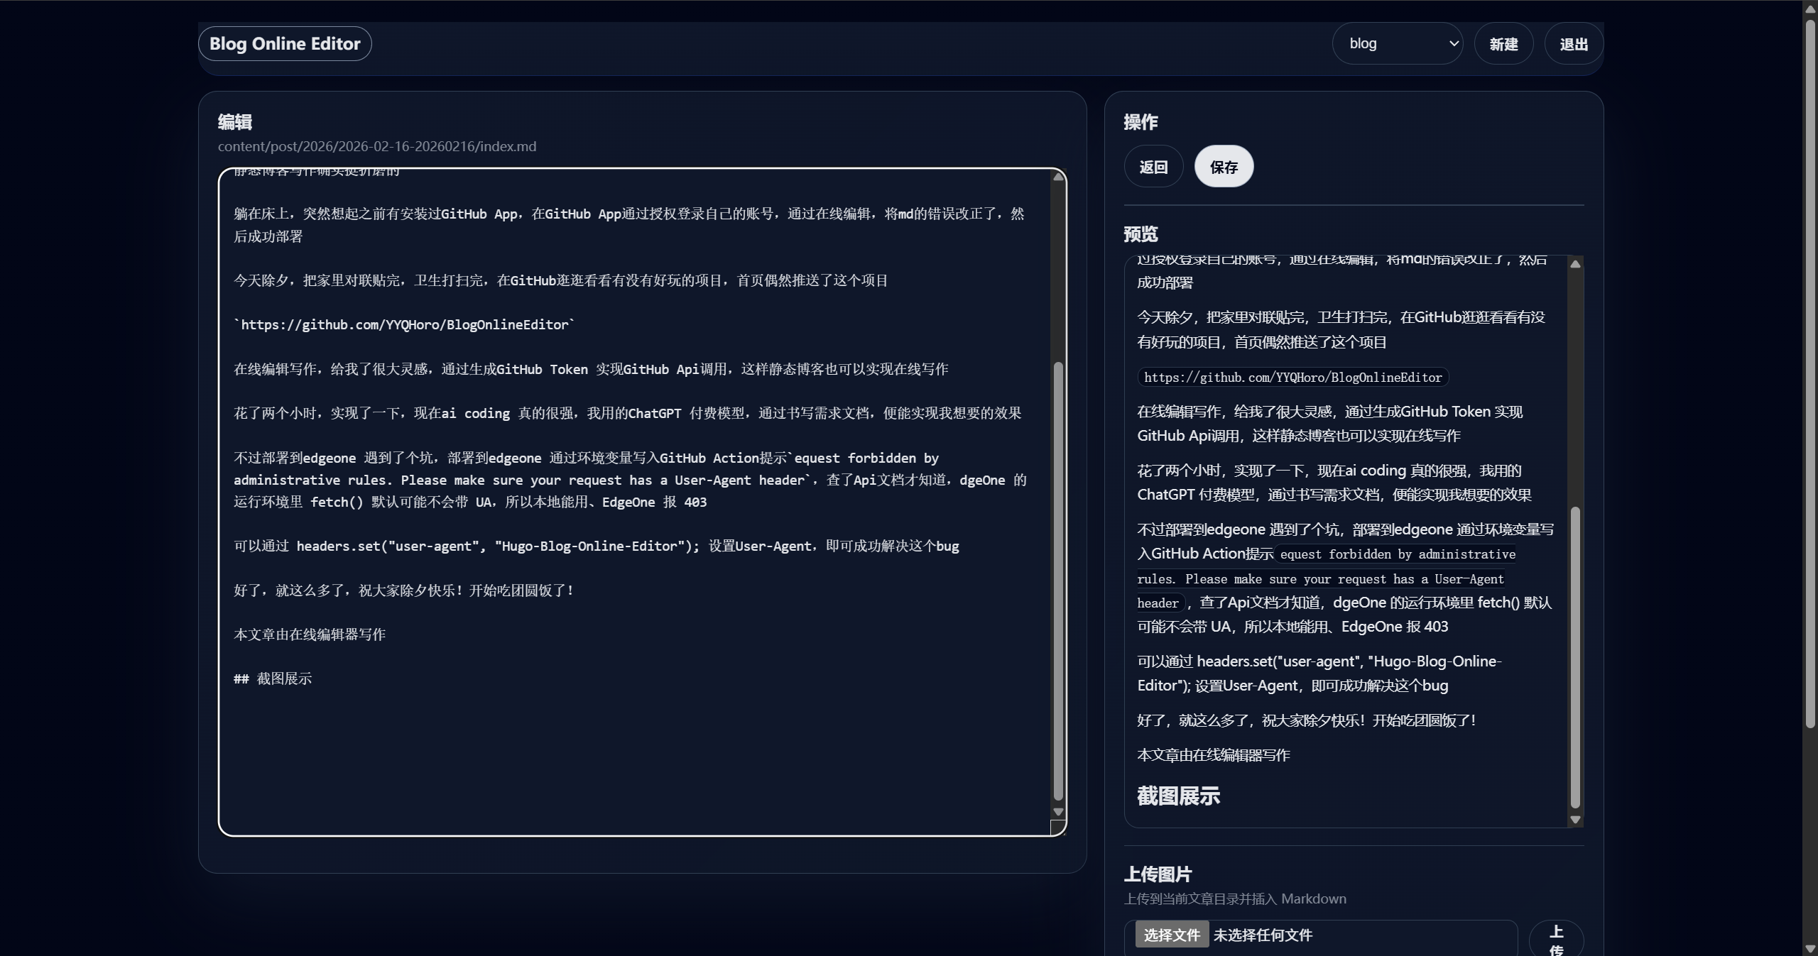Click the 新建 new post button
The image size is (1818, 956).
(1503, 44)
